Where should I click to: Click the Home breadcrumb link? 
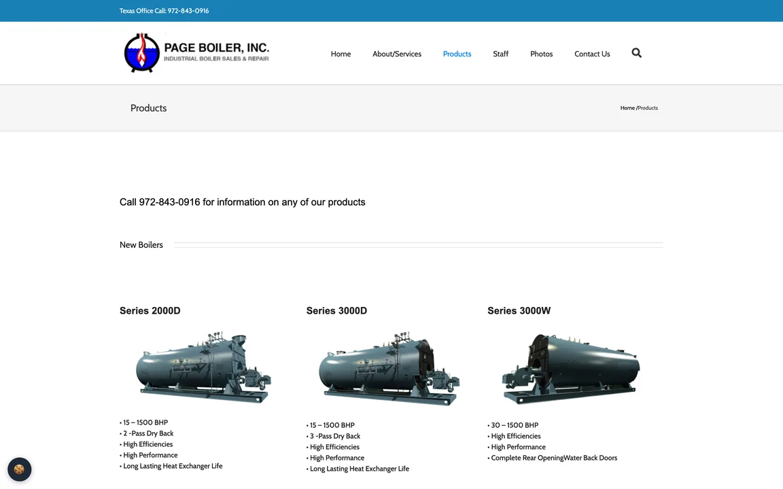pyautogui.click(x=627, y=108)
